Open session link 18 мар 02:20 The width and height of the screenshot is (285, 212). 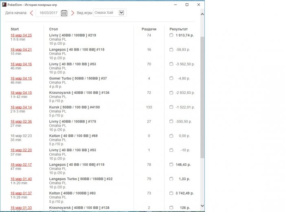21,150
